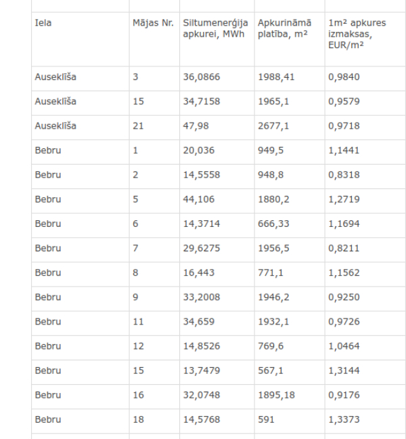The height and width of the screenshot is (439, 406).
Task: Click the cell showing 948,8
Action: pos(271,175)
